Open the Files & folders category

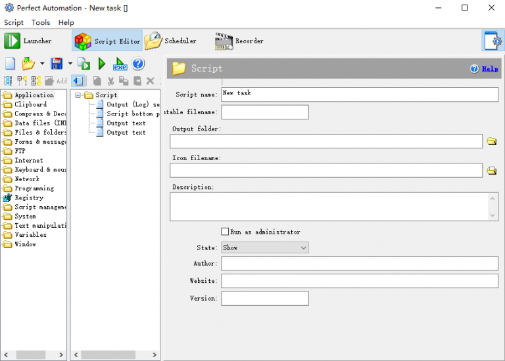click(x=40, y=133)
